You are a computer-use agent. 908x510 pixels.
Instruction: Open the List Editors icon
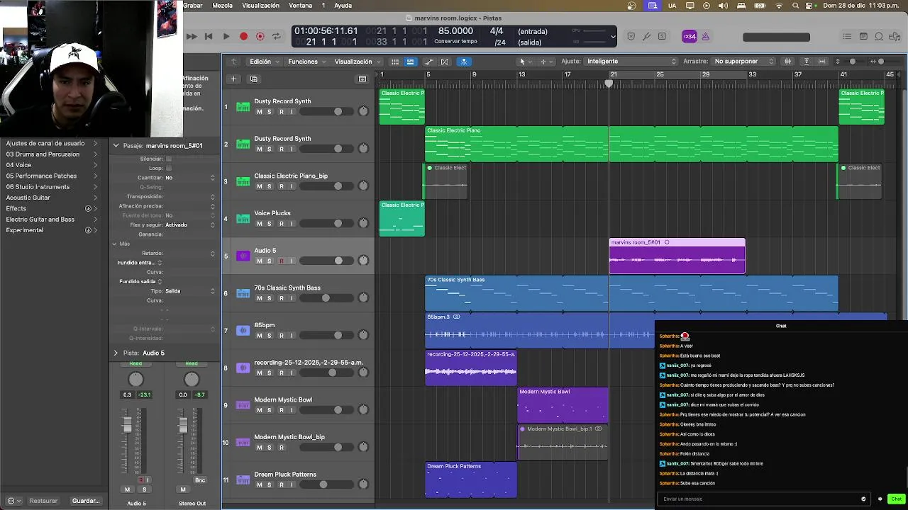click(847, 36)
